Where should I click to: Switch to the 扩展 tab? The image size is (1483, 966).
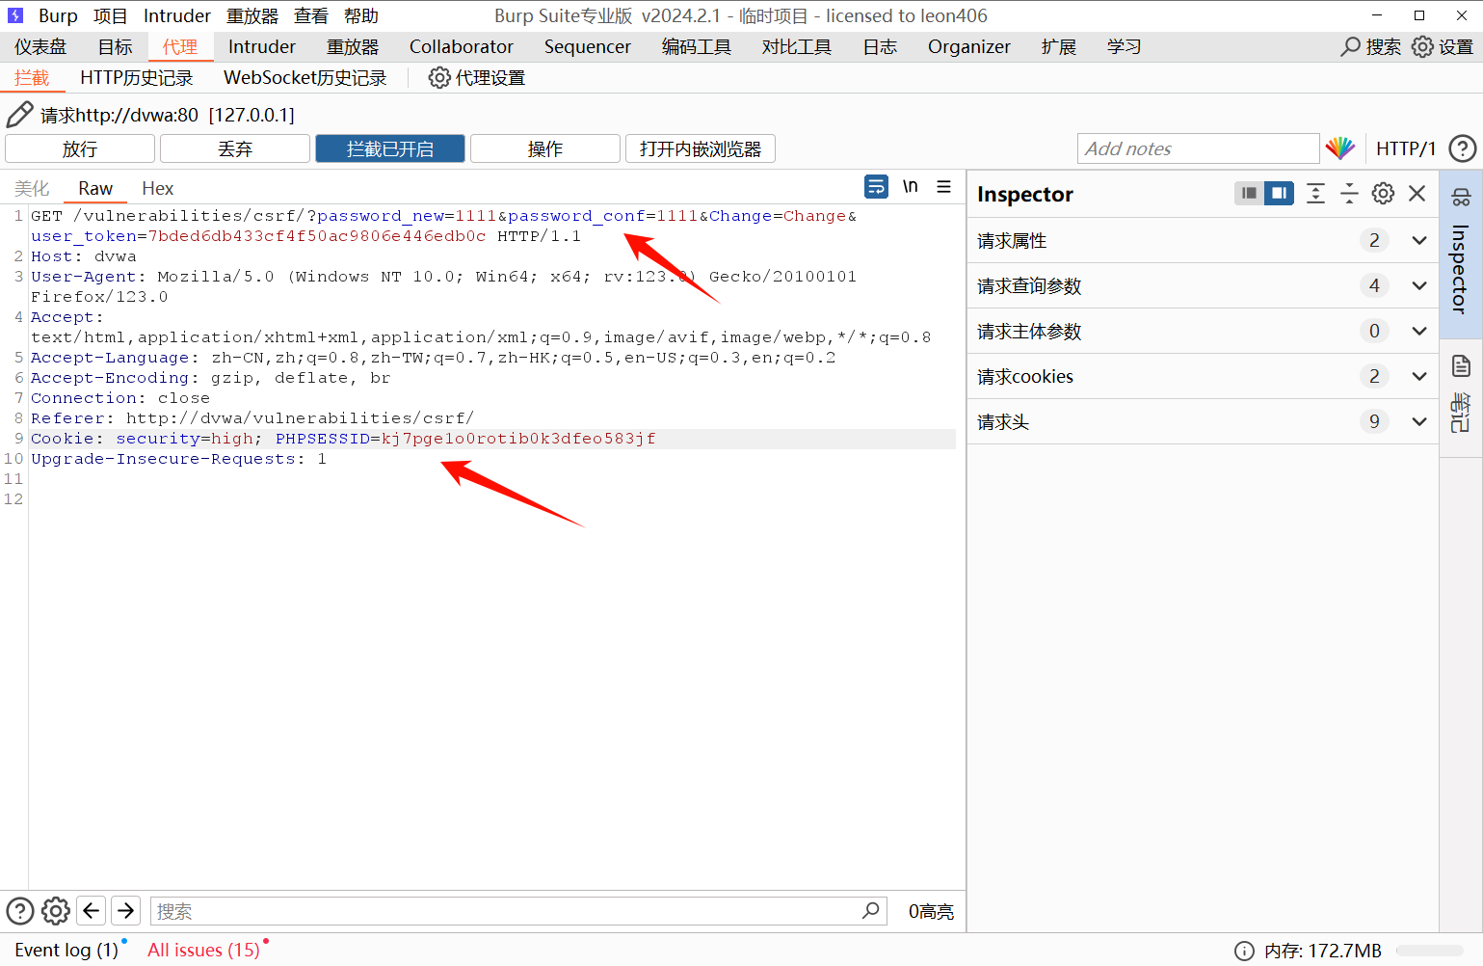1058,46
